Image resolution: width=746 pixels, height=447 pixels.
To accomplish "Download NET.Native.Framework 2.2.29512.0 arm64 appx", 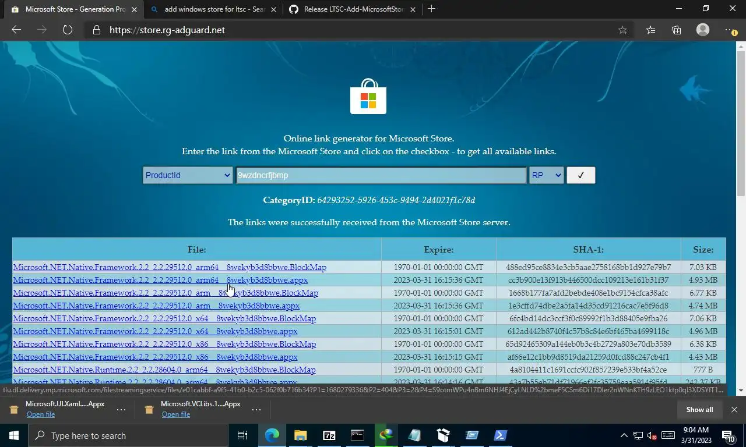I will pyautogui.click(x=160, y=280).
